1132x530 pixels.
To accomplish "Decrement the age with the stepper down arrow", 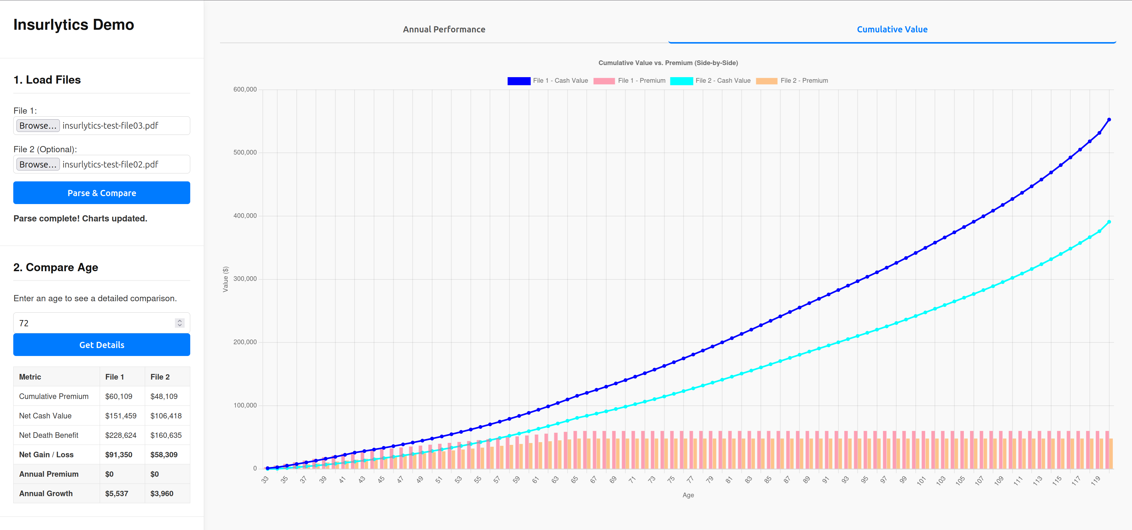I will 180,326.
